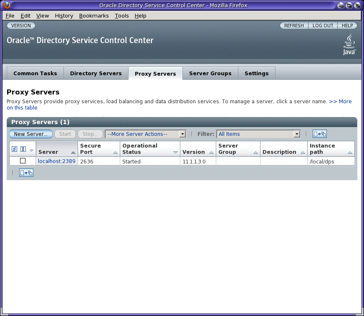Open the Server Groups tab
The image size is (364, 316).
coord(210,73)
